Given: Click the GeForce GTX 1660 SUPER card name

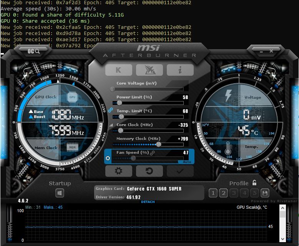Looking at the screenshot, I should point(154,189).
